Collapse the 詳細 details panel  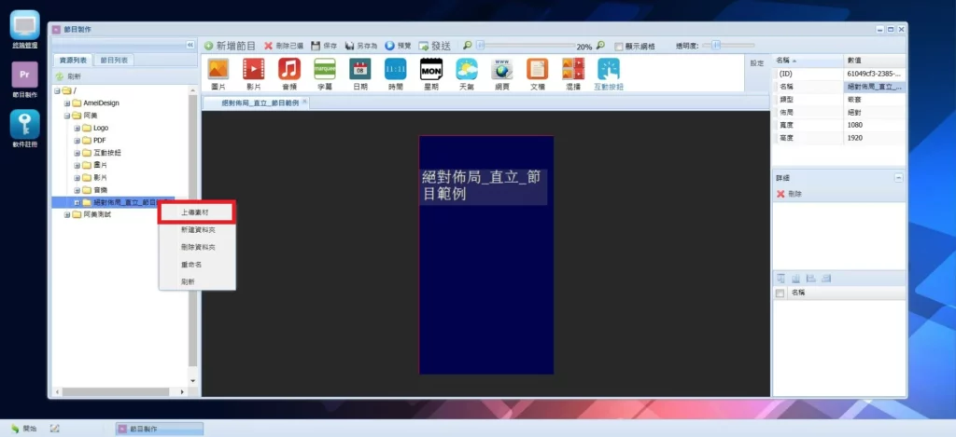tap(898, 177)
